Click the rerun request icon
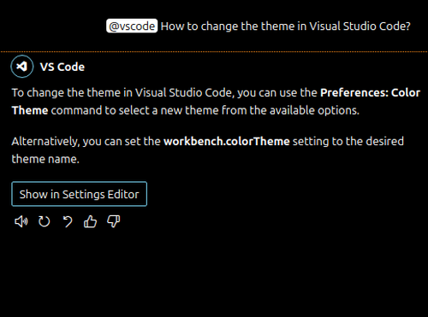The image size is (428, 317). pos(45,221)
